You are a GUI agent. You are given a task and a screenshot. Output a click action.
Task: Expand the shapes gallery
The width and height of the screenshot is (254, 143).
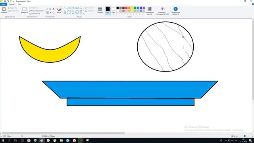tap(83, 14)
